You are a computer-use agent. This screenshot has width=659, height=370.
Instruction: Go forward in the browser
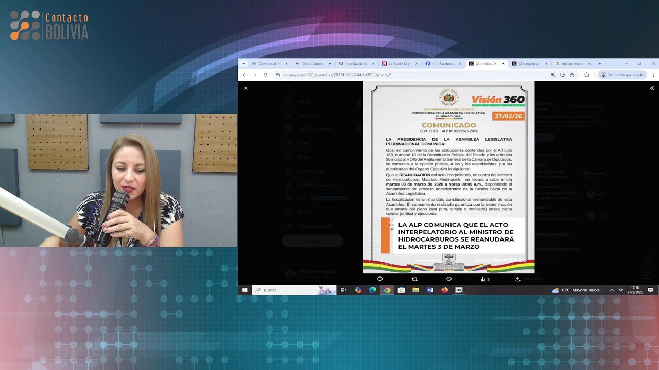[x=255, y=75]
